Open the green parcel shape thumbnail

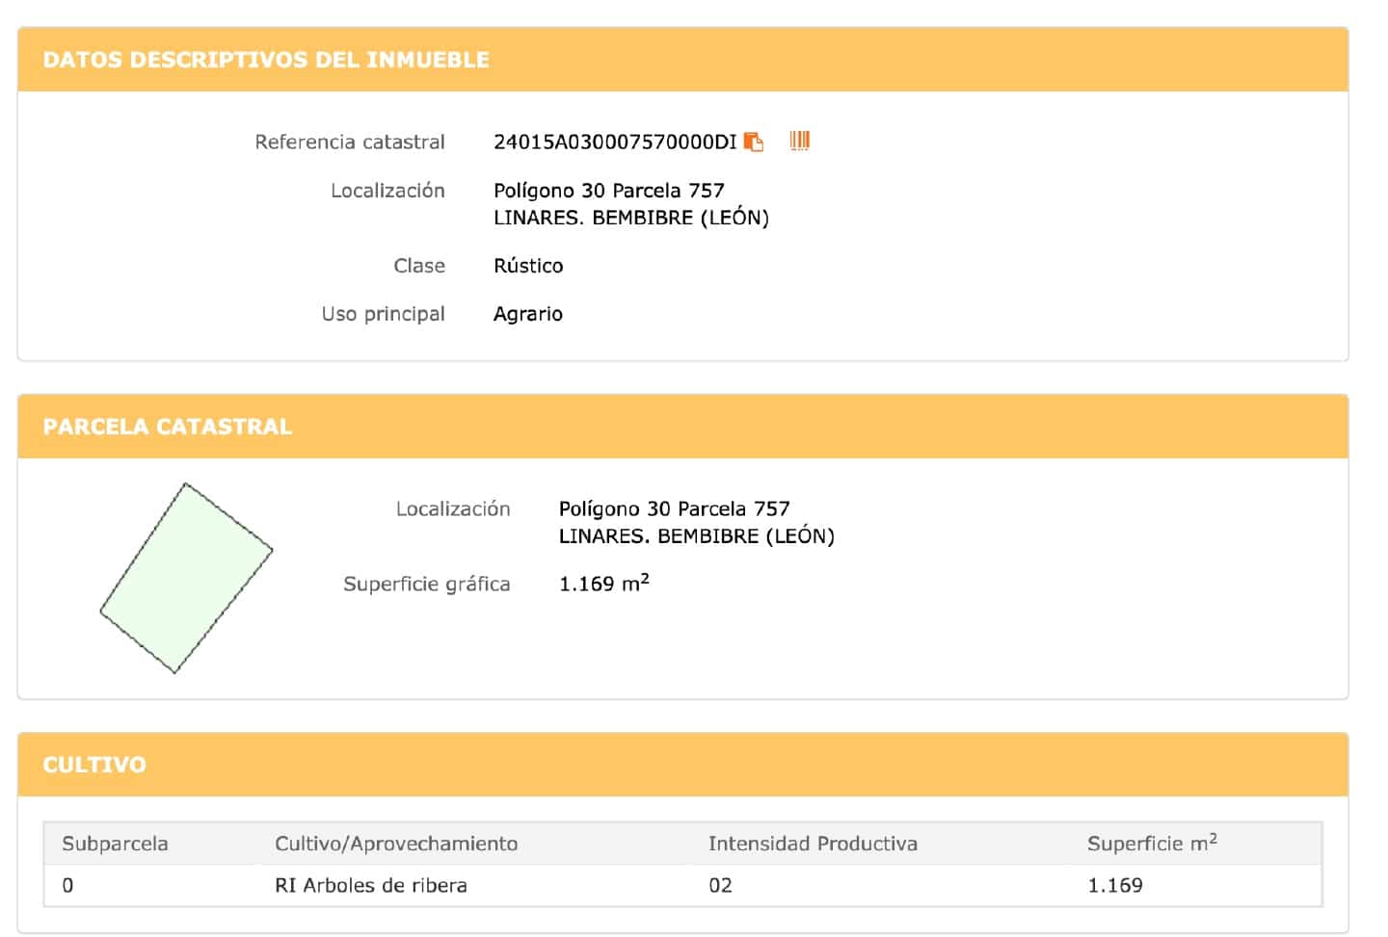pos(186,578)
